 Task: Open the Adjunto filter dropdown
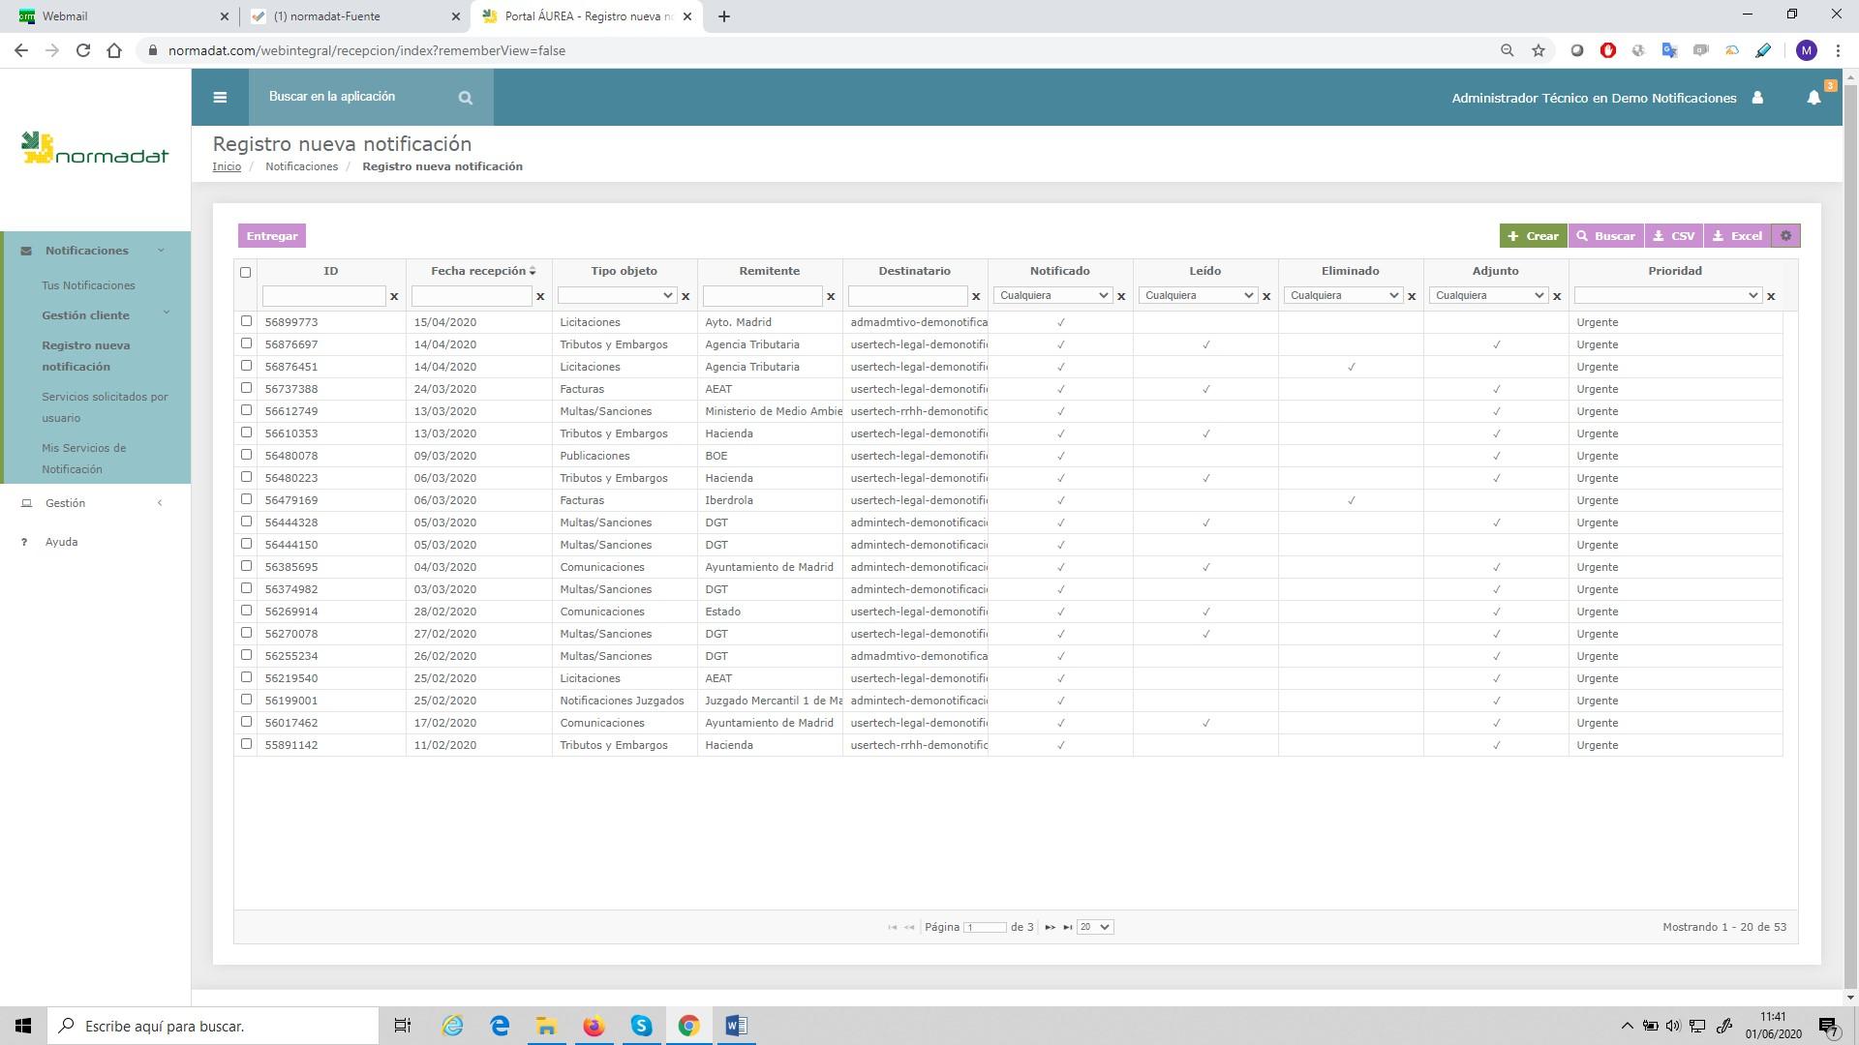(x=1488, y=295)
